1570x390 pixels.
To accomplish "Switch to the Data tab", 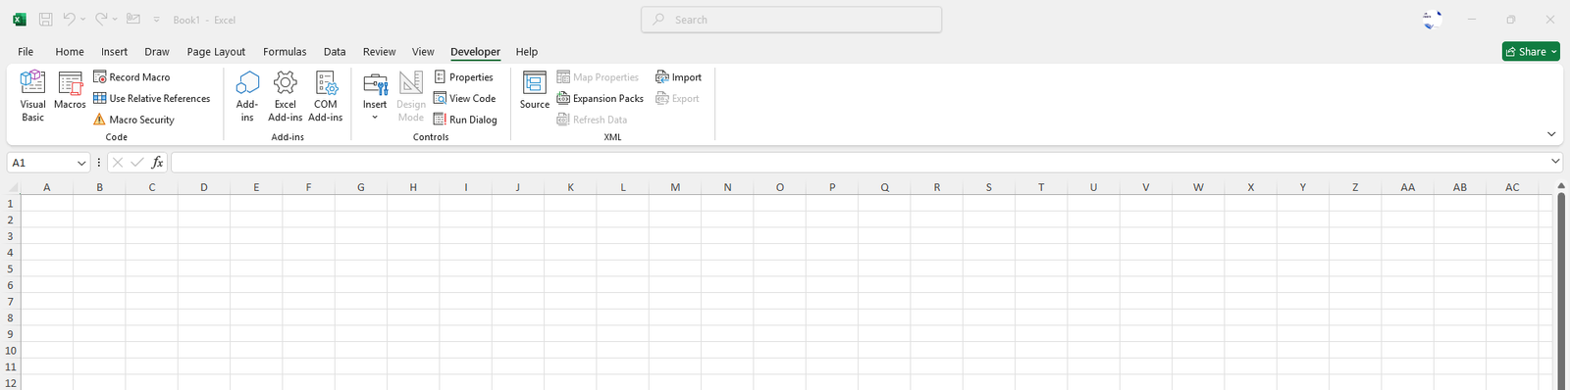I will 335,52.
